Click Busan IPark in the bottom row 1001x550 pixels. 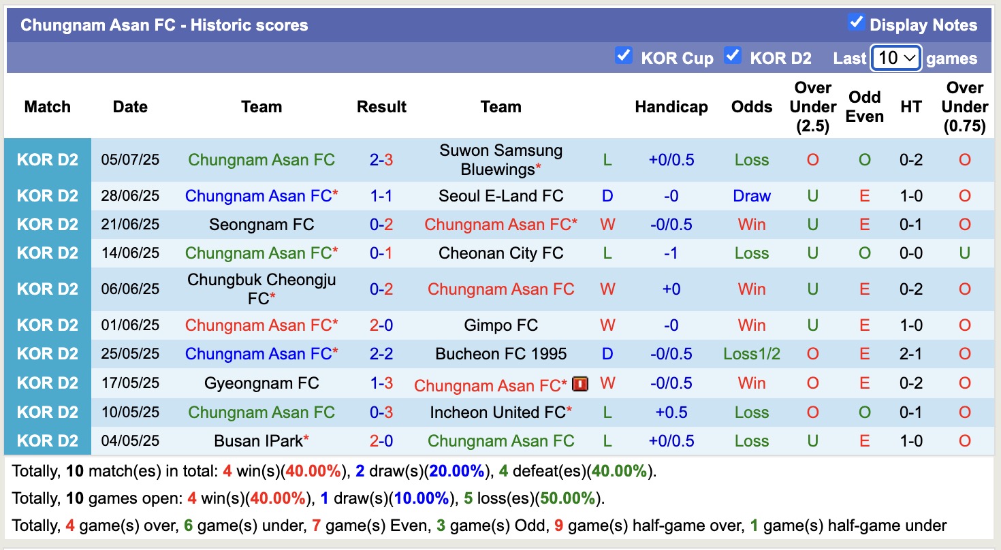pyautogui.click(x=261, y=440)
